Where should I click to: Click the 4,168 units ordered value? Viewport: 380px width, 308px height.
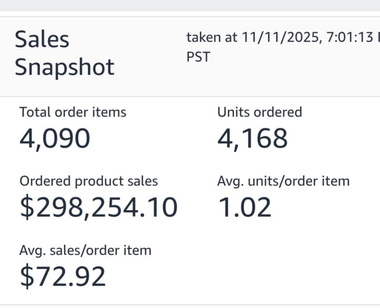pos(252,139)
